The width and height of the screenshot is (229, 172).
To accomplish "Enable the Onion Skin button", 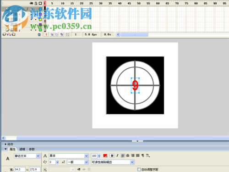I will click(x=52, y=34).
